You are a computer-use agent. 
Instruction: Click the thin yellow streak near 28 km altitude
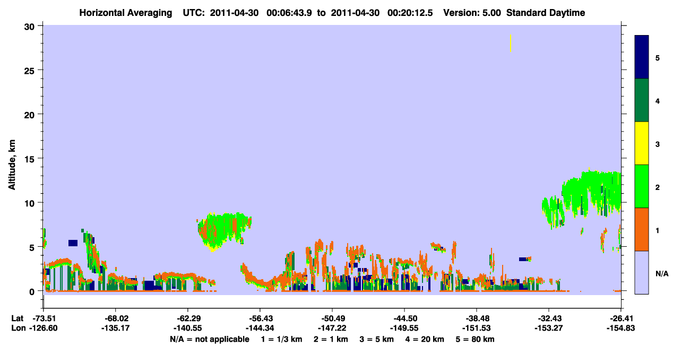[x=511, y=43]
